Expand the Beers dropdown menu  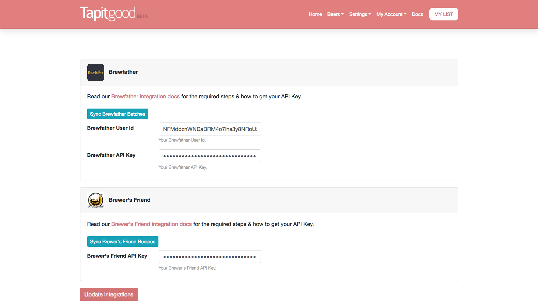335,14
